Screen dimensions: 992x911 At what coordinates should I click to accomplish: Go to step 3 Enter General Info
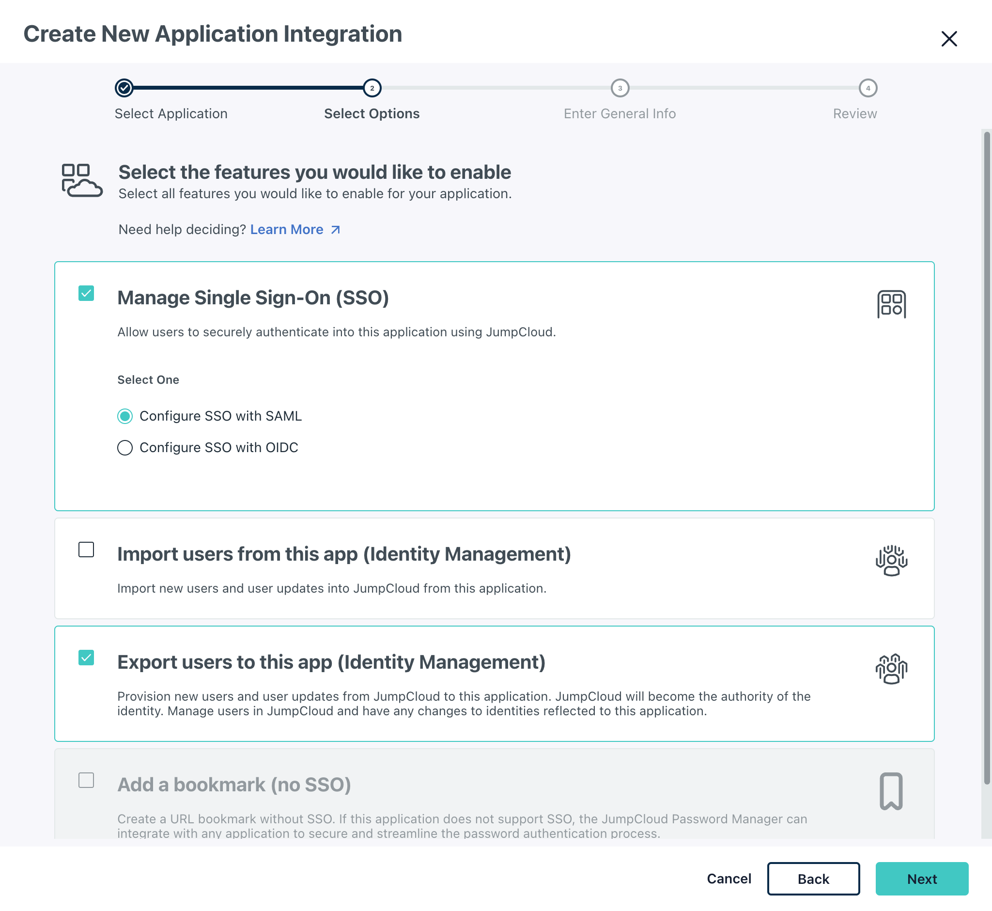pyautogui.click(x=620, y=88)
